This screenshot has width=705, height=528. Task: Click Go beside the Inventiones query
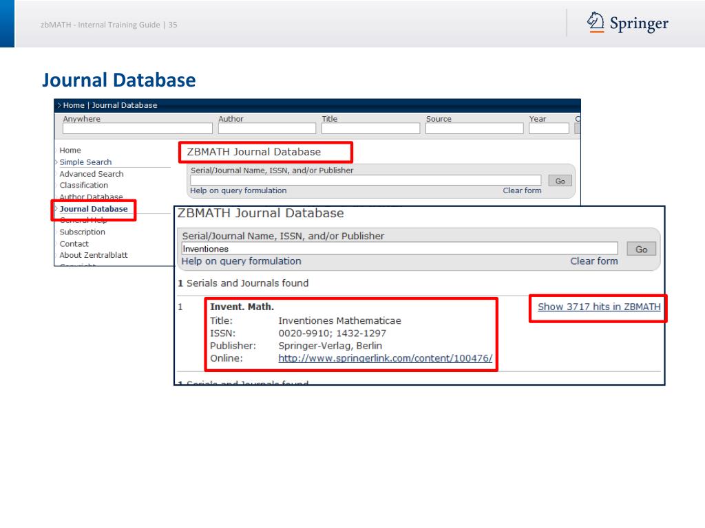[x=642, y=249]
